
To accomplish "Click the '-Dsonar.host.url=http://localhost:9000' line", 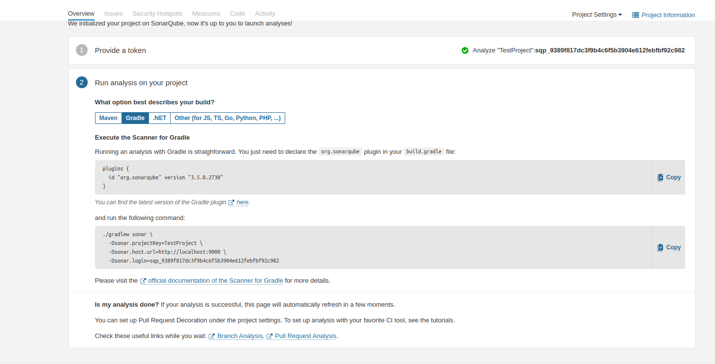I will click(168, 252).
